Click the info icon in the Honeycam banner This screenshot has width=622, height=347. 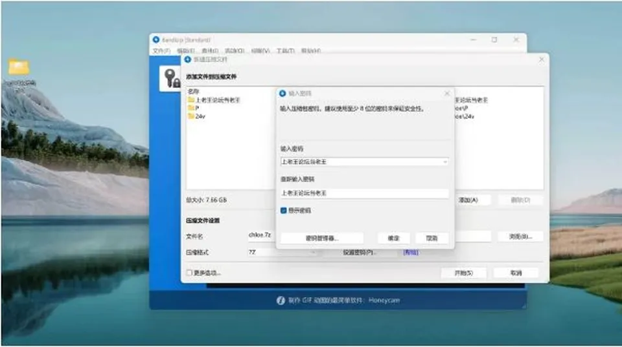[281, 300]
